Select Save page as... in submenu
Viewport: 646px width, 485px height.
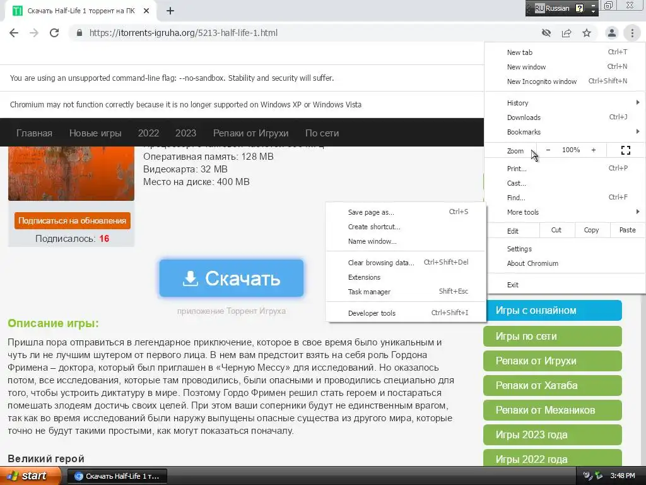(x=406, y=212)
